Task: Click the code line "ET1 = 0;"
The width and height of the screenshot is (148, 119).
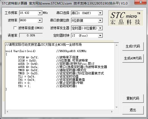Action: (24, 83)
